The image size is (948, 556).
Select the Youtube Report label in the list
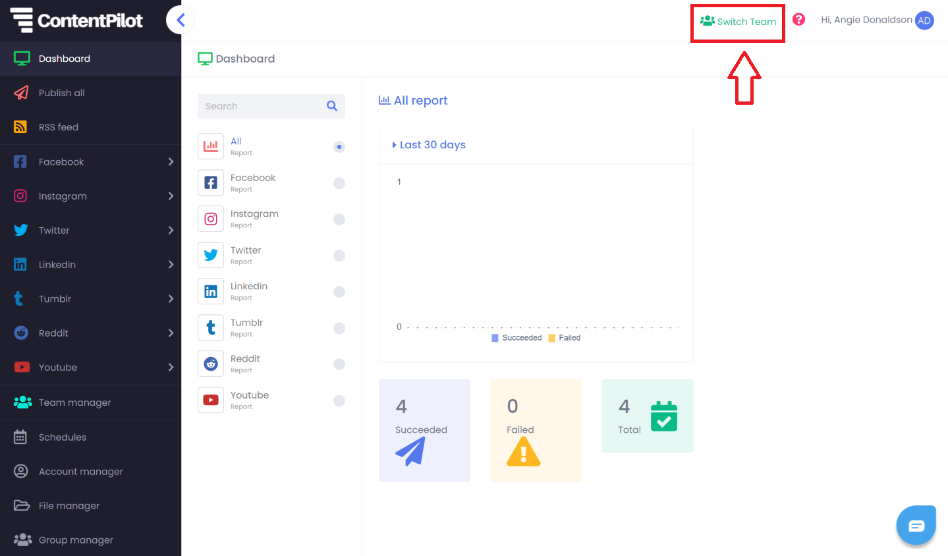(250, 401)
